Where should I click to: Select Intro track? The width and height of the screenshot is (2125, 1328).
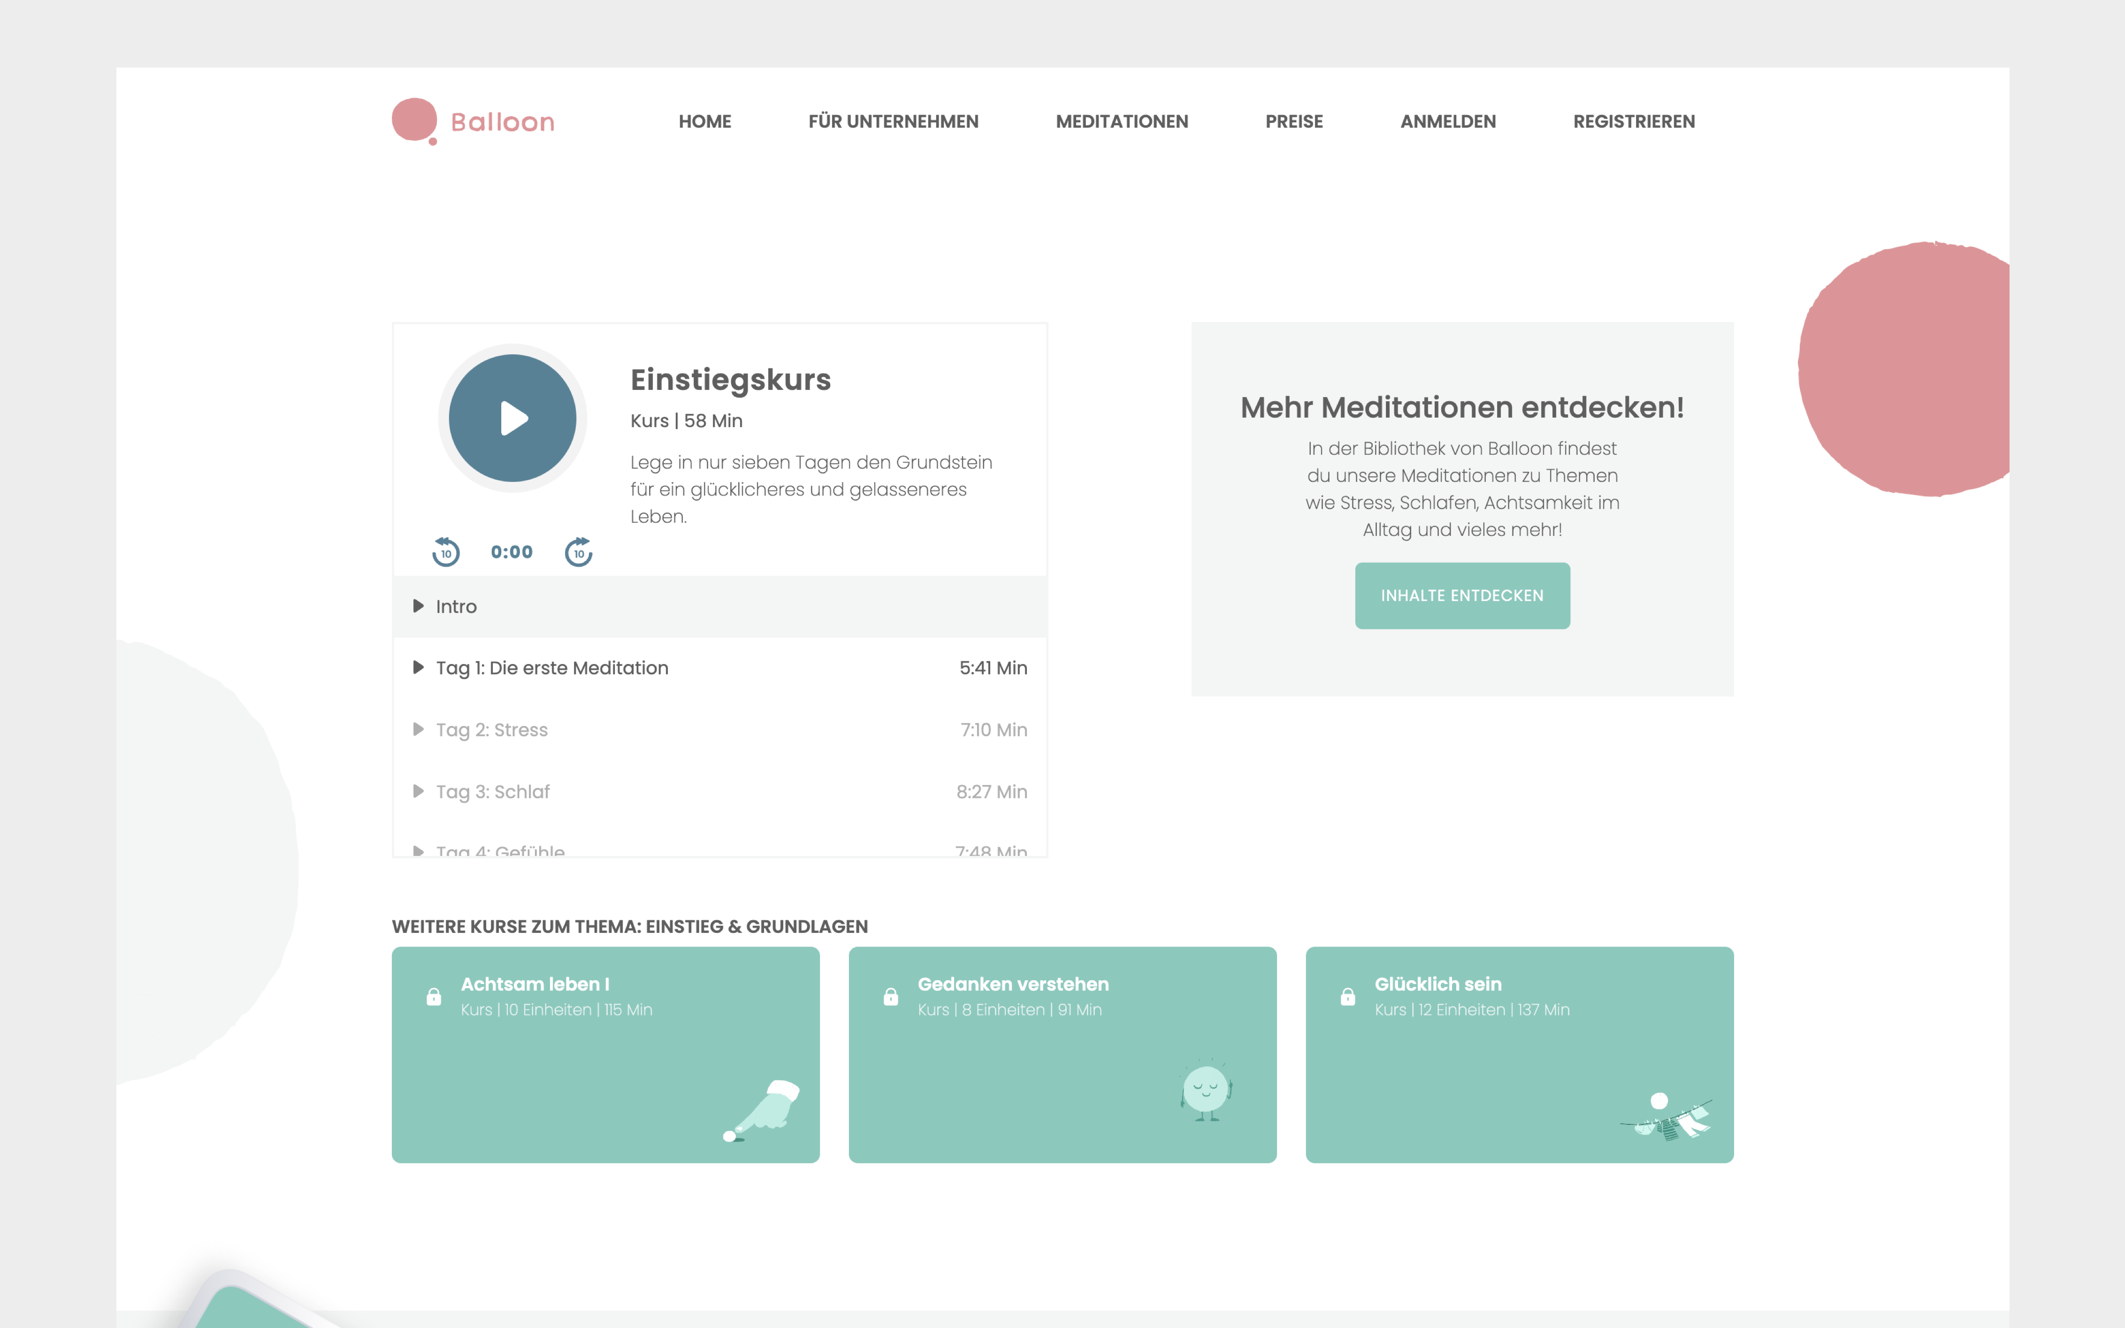click(720, 606)
